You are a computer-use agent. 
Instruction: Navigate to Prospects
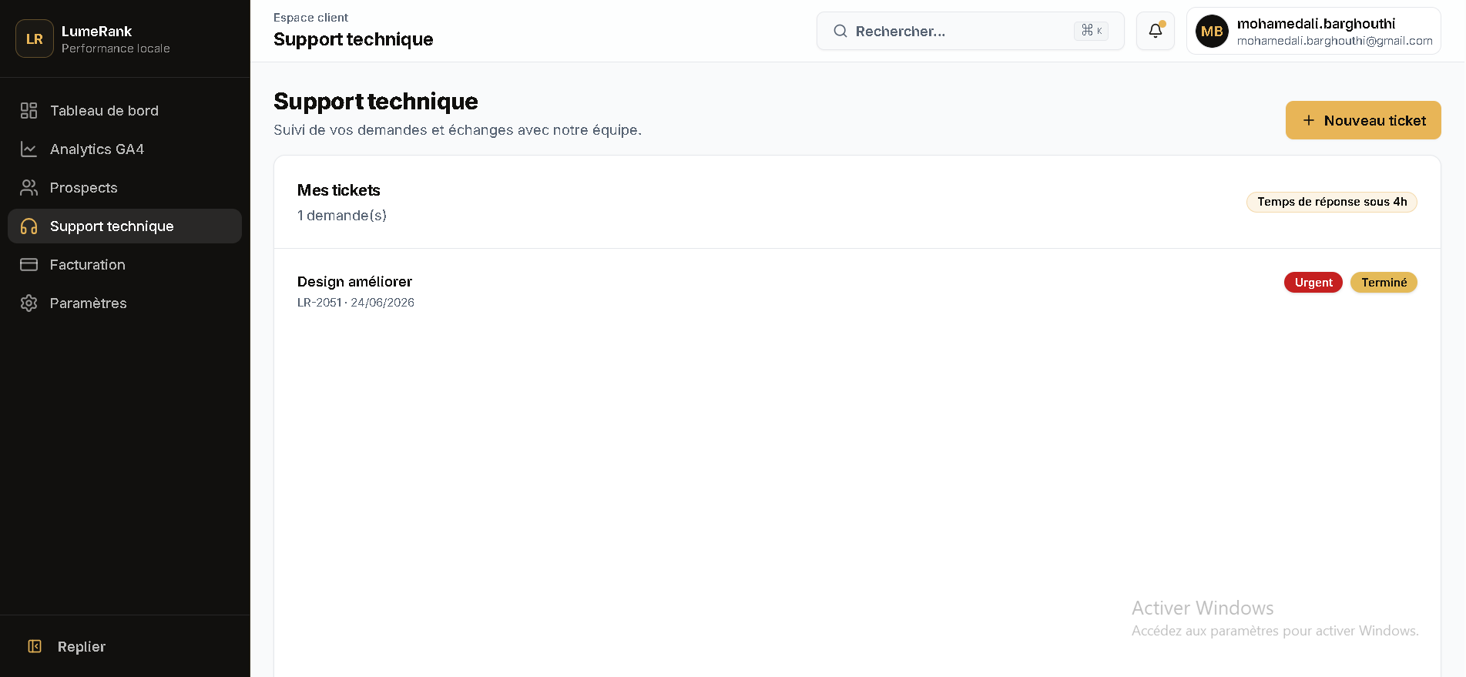125,188
